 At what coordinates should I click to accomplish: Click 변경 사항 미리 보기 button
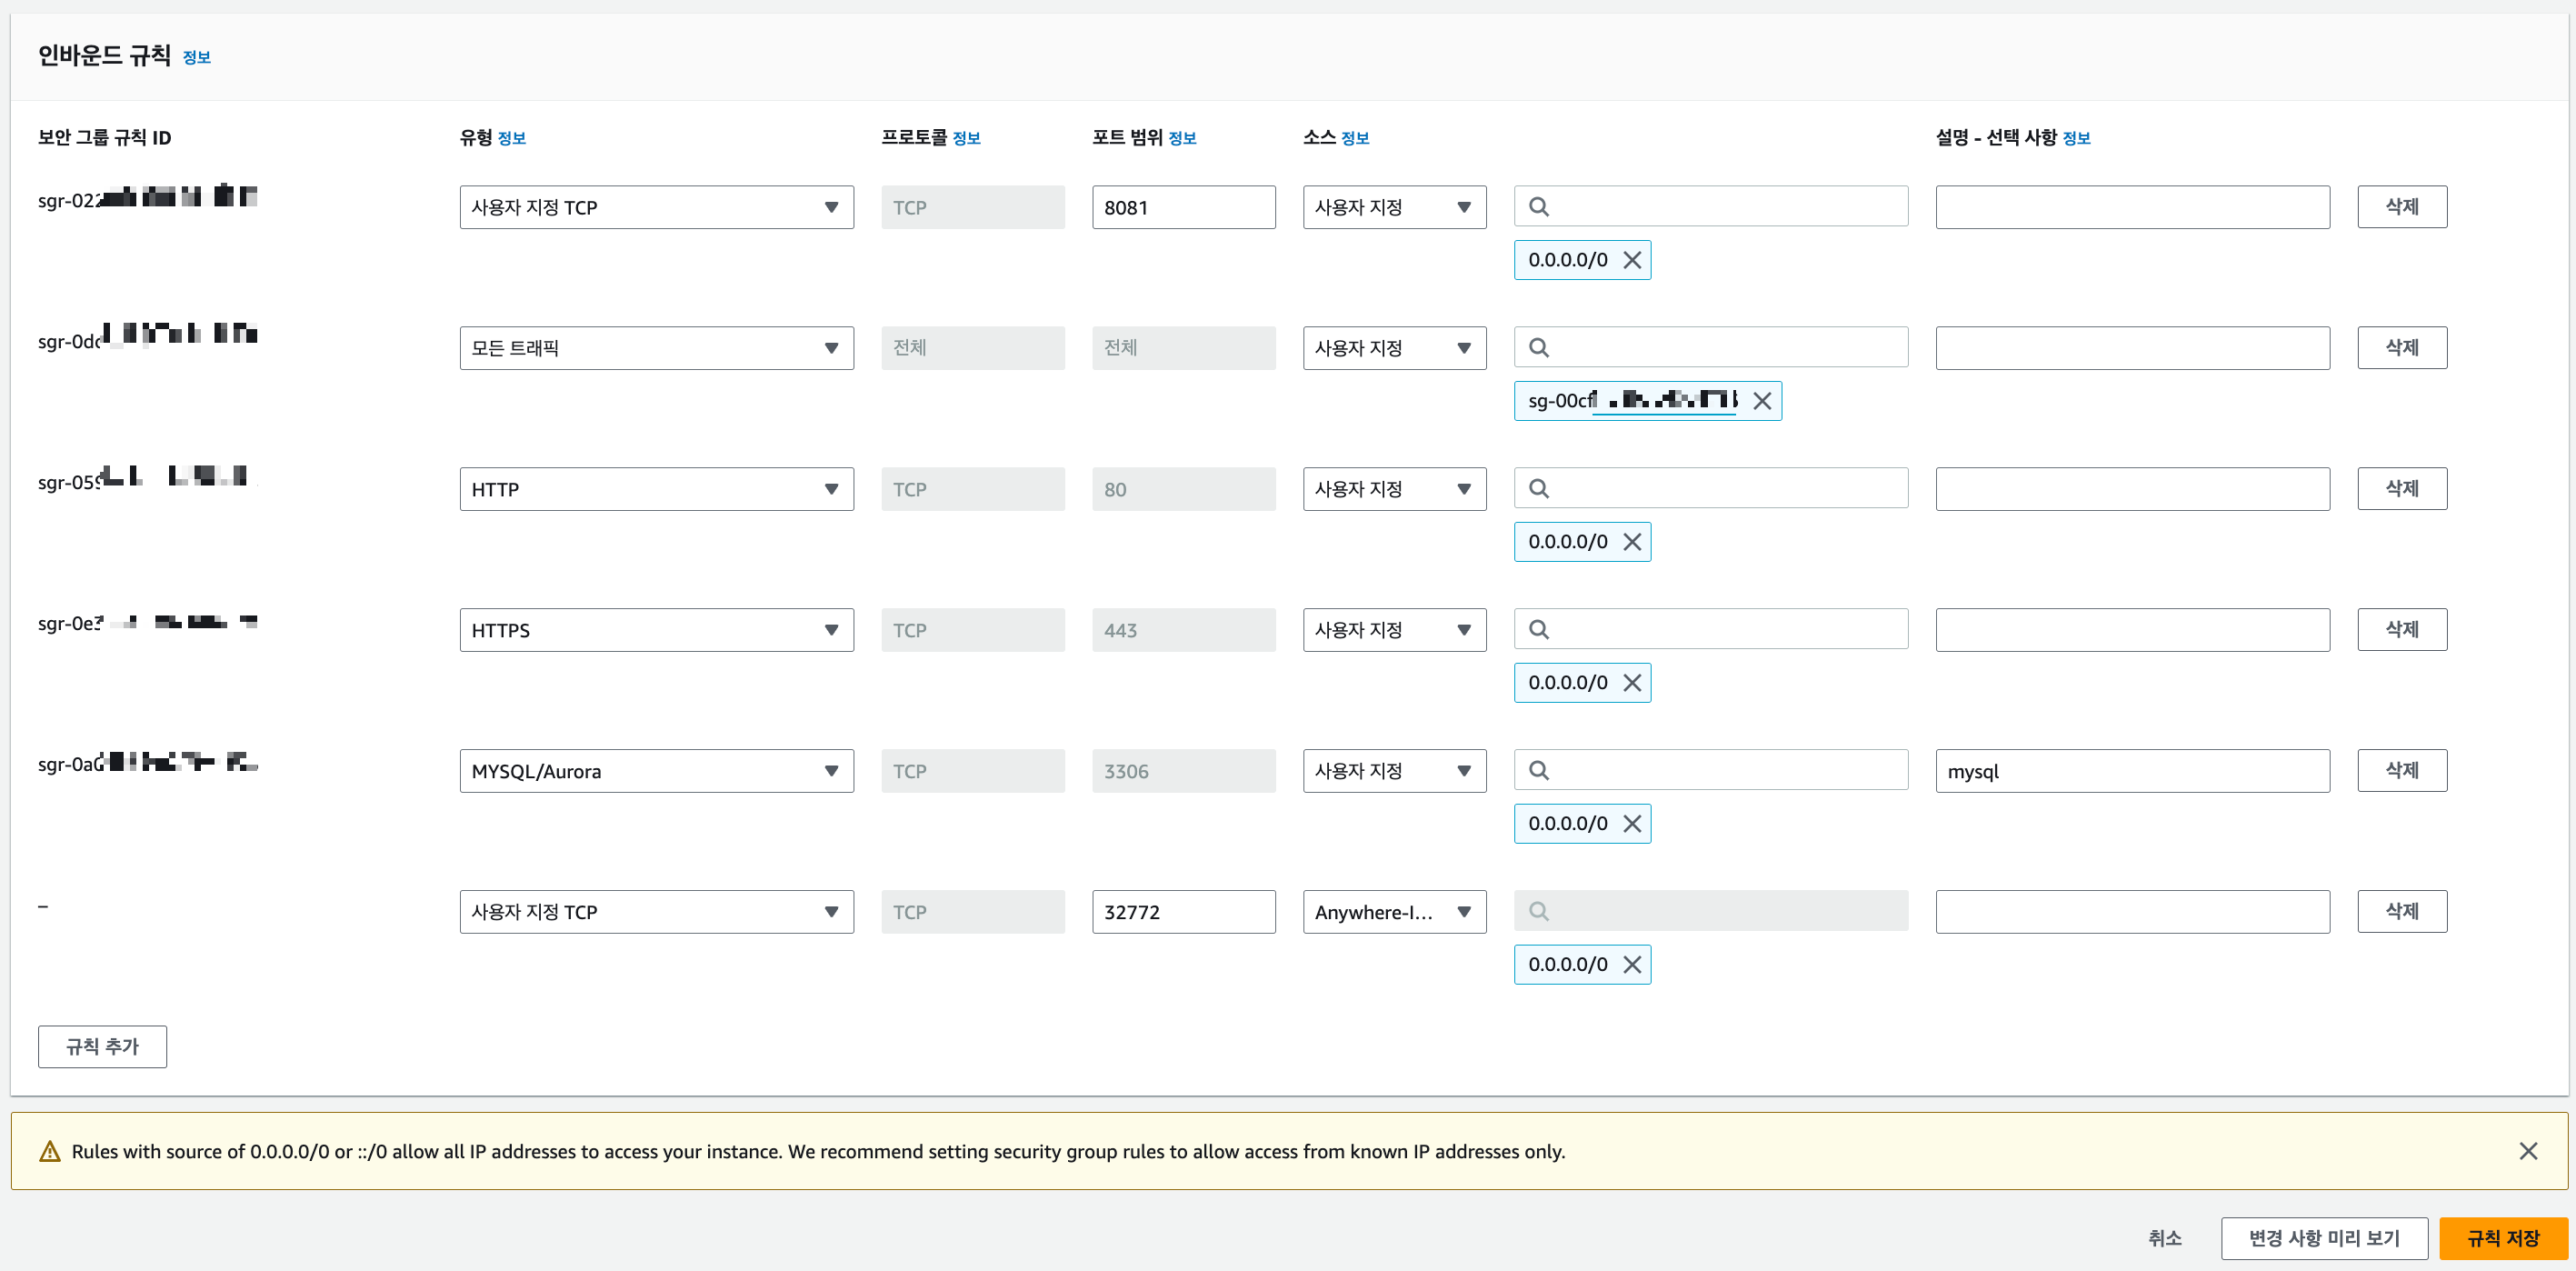pyautogui.click(x=2324, y=1238)
